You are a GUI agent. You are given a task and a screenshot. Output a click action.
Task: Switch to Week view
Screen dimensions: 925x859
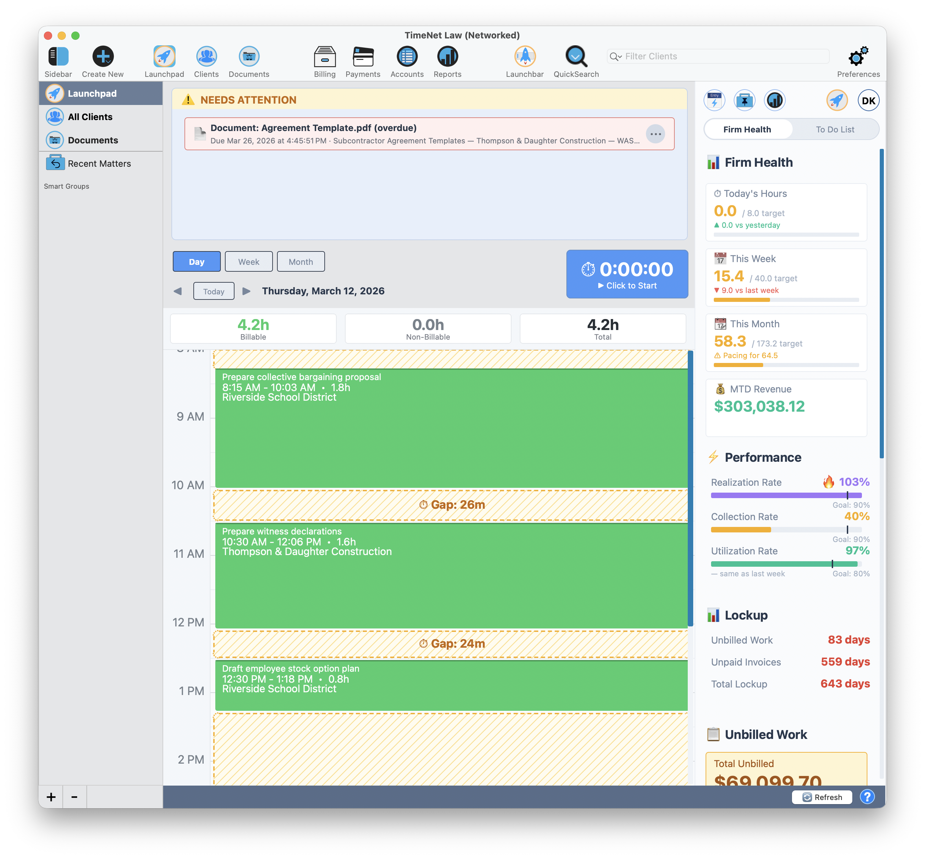[x=249, y=261]
